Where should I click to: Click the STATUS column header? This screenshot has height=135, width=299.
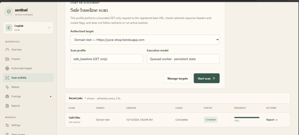(x=208, y=108)
